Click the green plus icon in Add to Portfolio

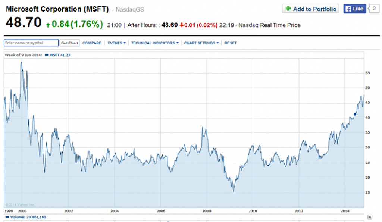pyautogui.click(x=288, y=9)
